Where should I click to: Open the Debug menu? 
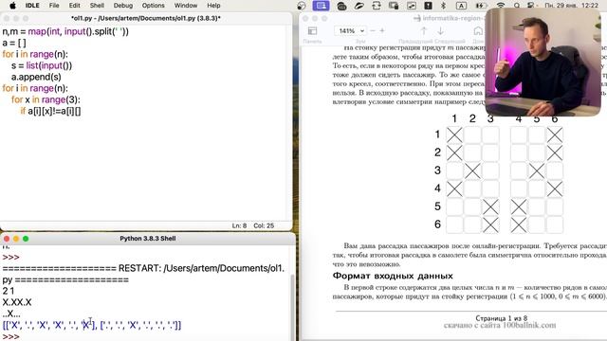click(x=123, y=6)
